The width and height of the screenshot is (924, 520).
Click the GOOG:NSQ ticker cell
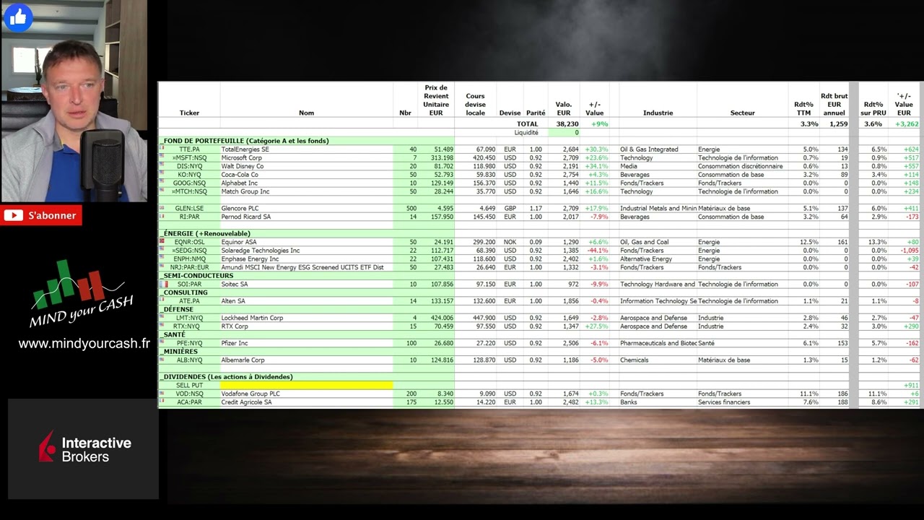click(189, 183)
